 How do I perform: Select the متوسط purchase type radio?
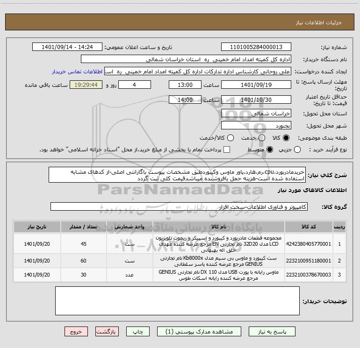coord(270,149)
